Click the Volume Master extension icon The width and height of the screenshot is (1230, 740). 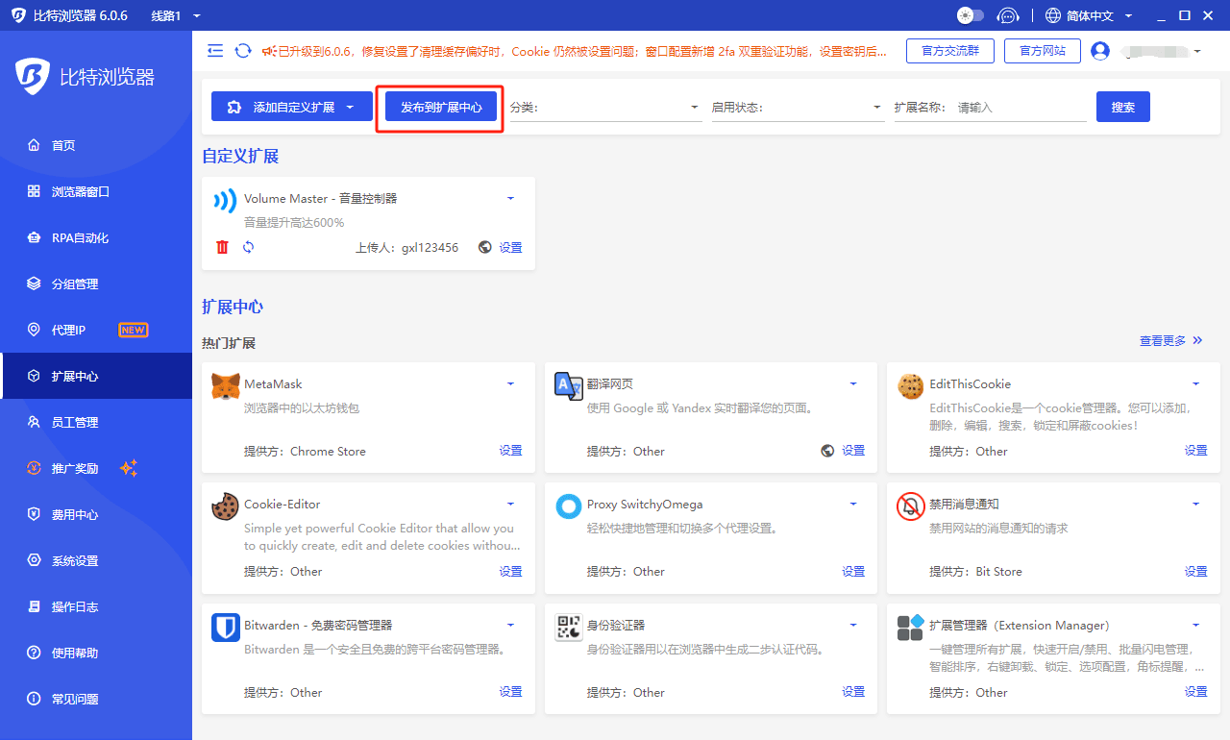click(x=225, y=200)
